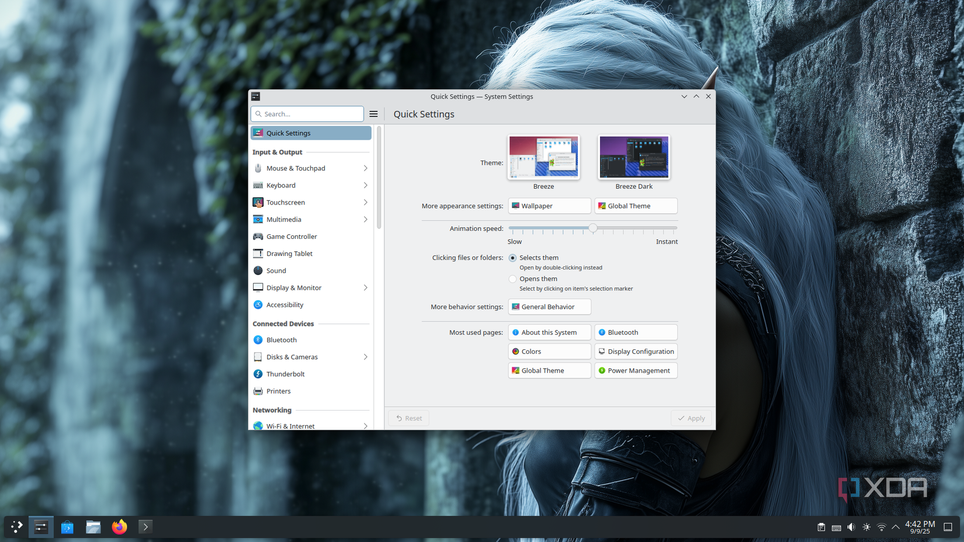The image size is (964, 542).
Task: Open Discover from the taskbar
Action: [67, 526]
